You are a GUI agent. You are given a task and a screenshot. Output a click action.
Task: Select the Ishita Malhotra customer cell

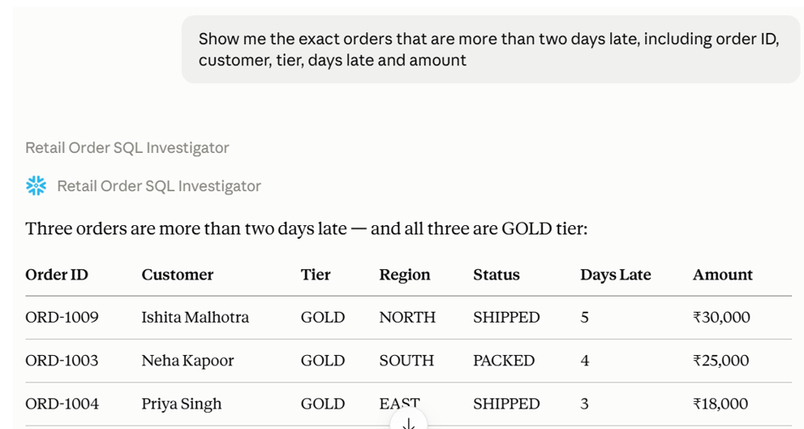pyautogui.click(x=195, y=317)
